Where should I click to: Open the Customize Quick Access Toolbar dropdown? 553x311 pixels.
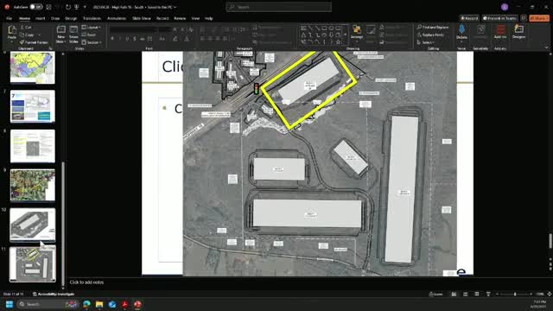(x=85, y=7)
